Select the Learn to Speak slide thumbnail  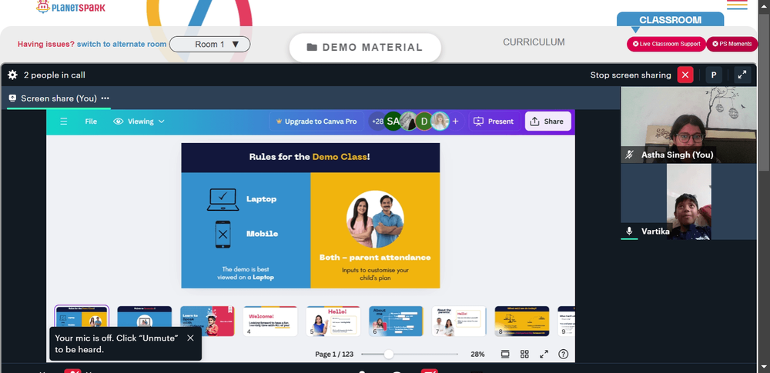[x=207, y=321]
